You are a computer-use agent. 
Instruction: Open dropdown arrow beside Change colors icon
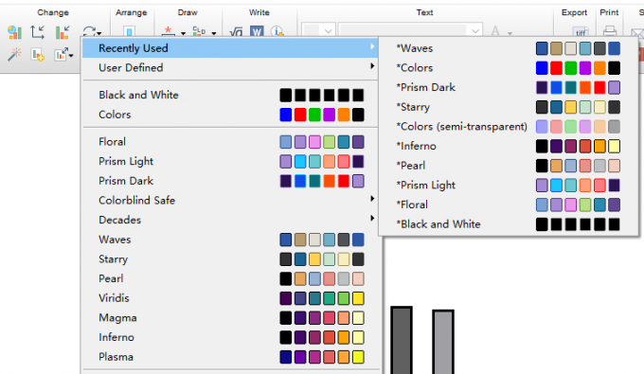[99, 33]
